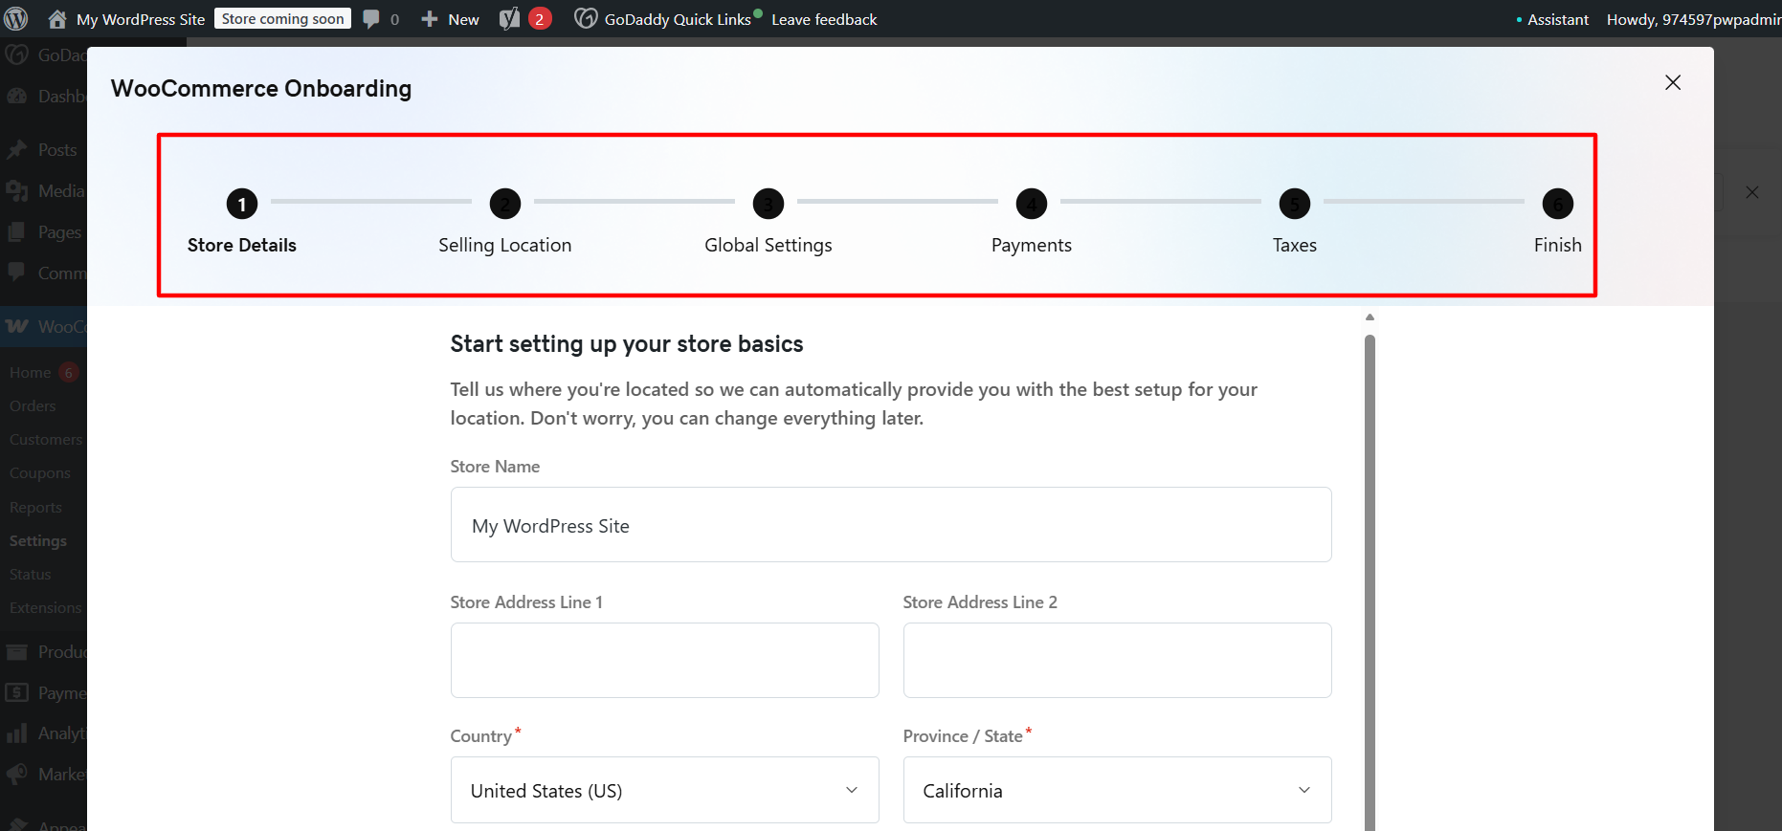Click the chevron arrow in California select
The height and width of the screenshot is (831, 1782).
(1304, 790)
